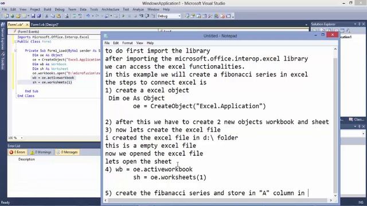Switch to the Class View panel tab

click(356, 120)
